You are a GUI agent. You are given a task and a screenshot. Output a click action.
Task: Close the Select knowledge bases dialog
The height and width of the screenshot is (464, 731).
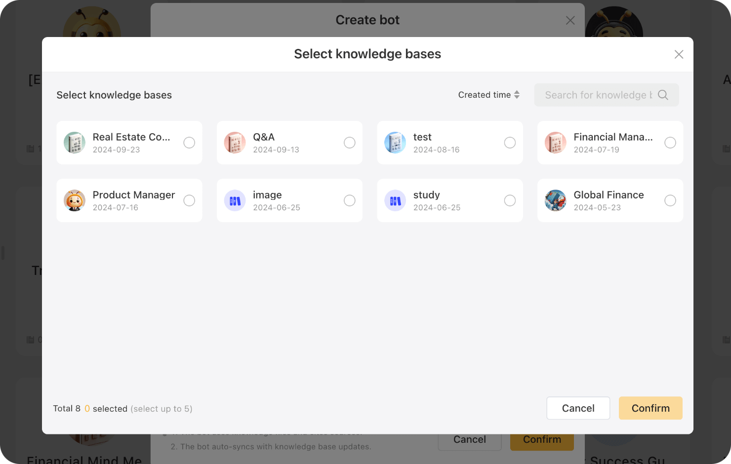pyautogui.click(x=679, y=54)
